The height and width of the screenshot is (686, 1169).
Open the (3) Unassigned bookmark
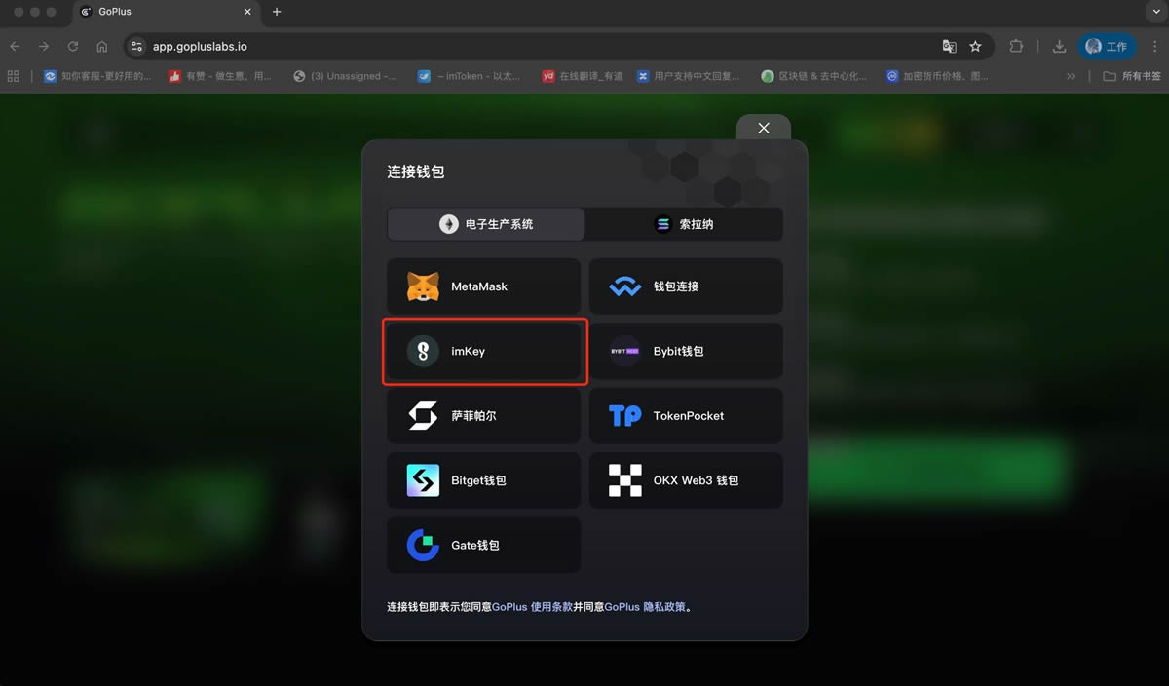coord(345,76)
